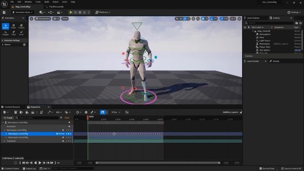Click the rotate gizmo icon in viewport toolbar

[x=185, y=19]
